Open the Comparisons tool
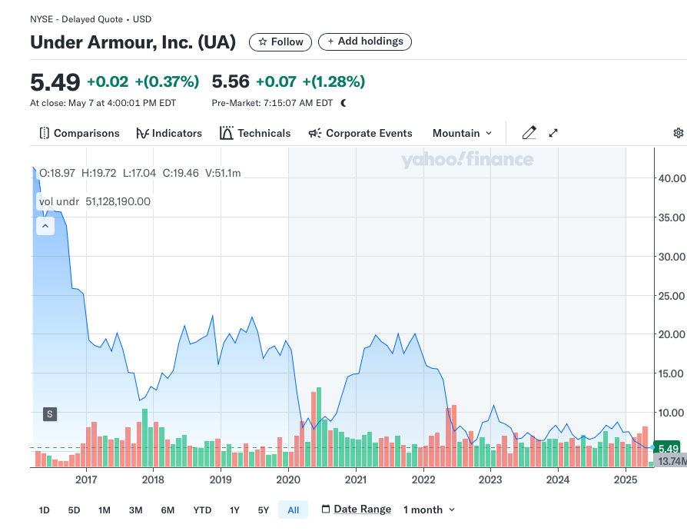687x531 pixels. 79,133
